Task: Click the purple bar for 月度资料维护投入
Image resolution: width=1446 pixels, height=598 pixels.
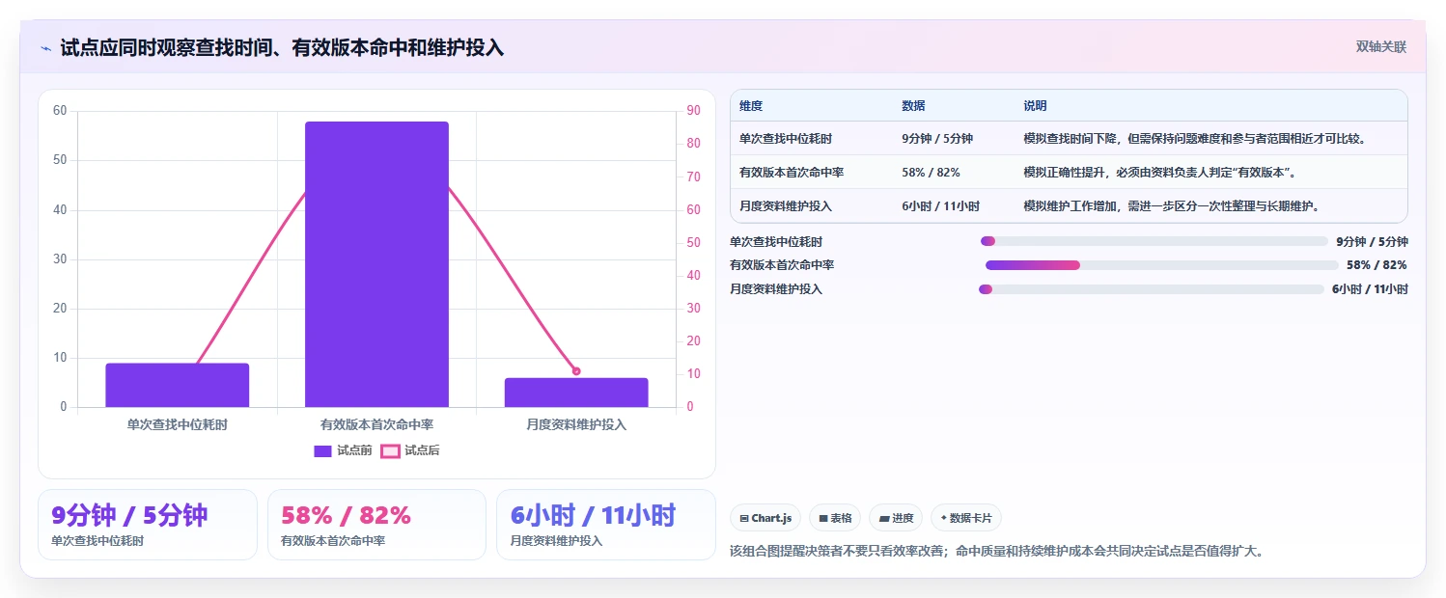Action: click(576, 393)
